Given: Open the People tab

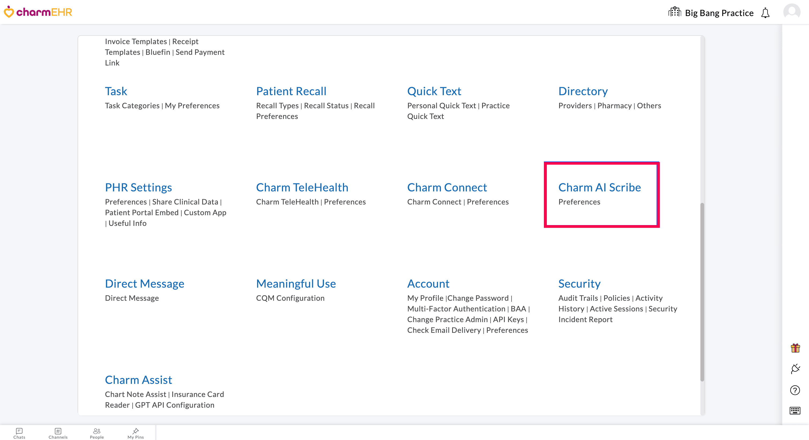Looking at the screenshot, I should coord(97,433).
